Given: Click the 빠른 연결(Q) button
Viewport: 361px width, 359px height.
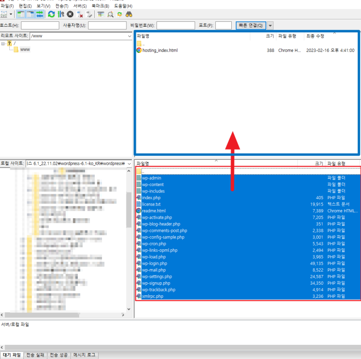Looking at the screenshot, I should pos(251,26).
